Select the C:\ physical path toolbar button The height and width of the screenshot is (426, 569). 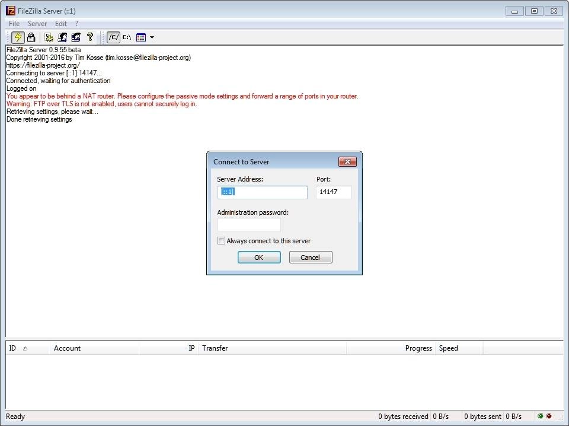(x=127, y=37)
